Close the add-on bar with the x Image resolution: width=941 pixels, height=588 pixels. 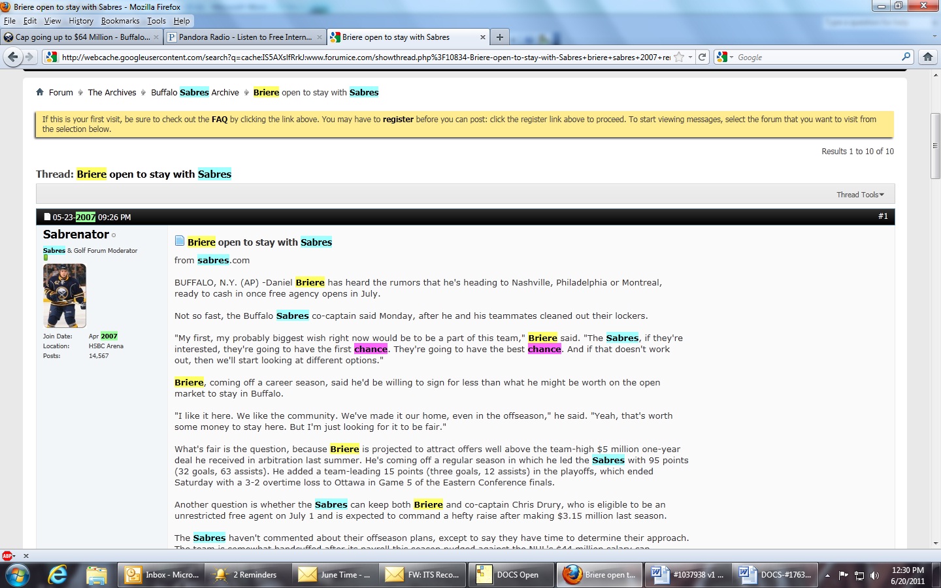[x=26, y=556]
